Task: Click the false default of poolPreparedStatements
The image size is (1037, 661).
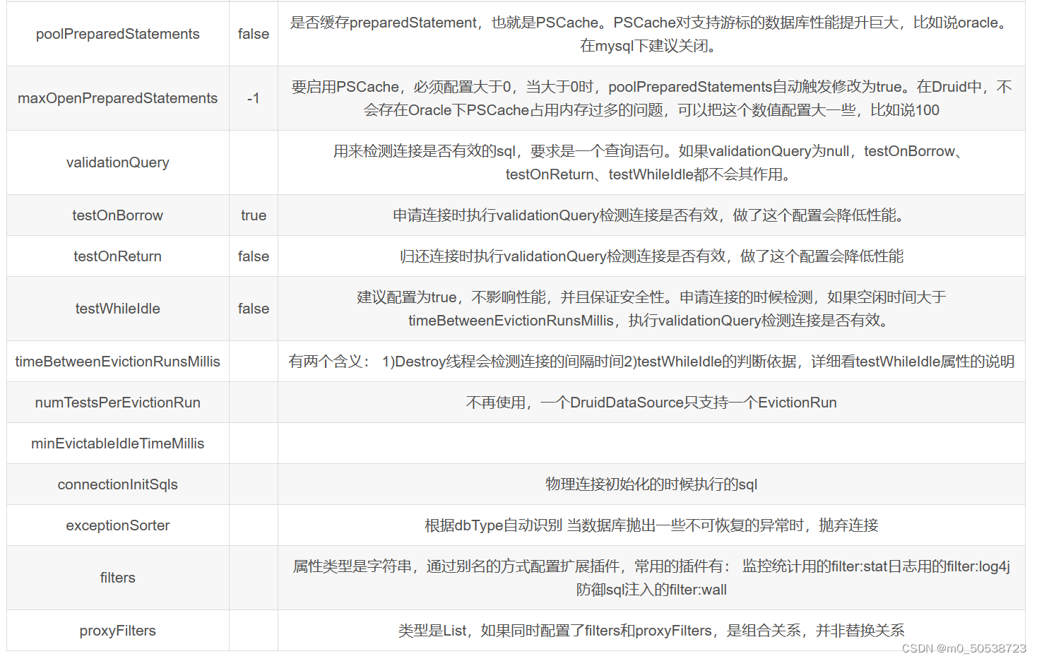Action: (253, 34)
